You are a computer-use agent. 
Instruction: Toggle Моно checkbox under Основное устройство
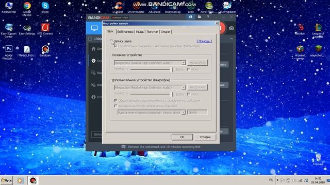189,69
